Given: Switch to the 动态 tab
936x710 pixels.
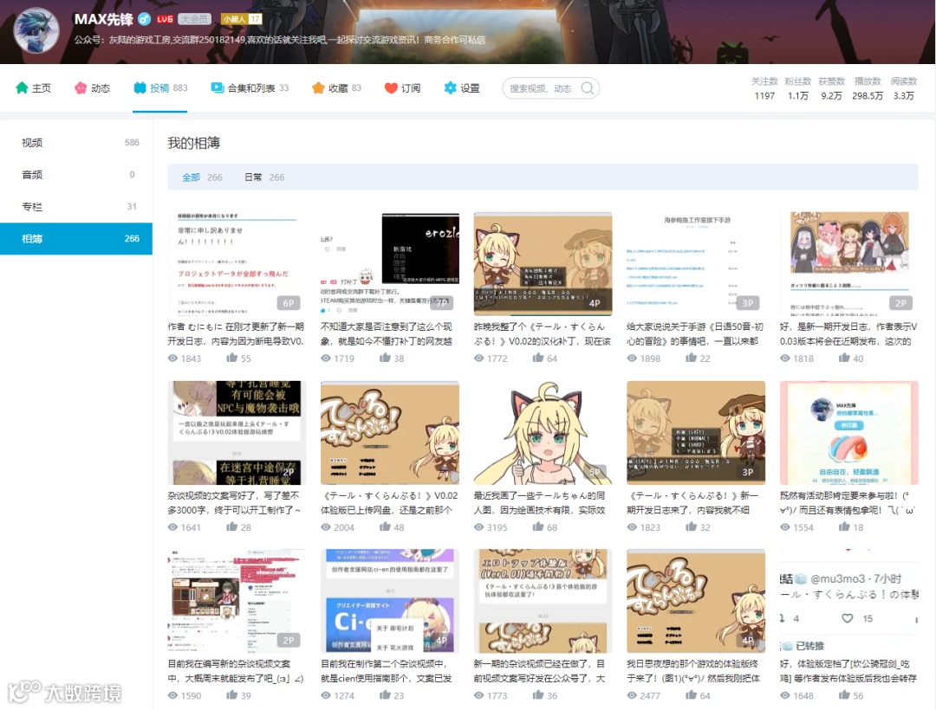Looking at the screenshot, I should (x=92, y=88).
